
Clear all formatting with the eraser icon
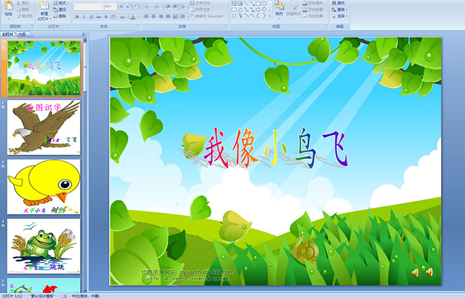click(136, 6)
